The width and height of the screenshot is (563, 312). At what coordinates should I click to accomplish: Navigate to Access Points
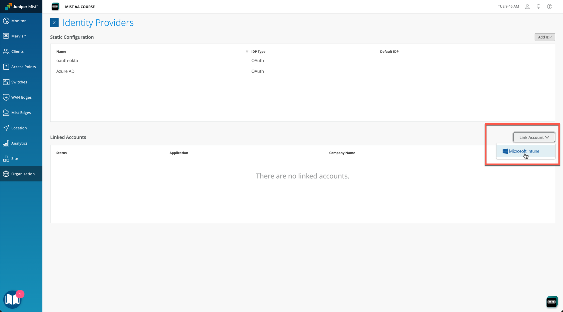point(23,67)
